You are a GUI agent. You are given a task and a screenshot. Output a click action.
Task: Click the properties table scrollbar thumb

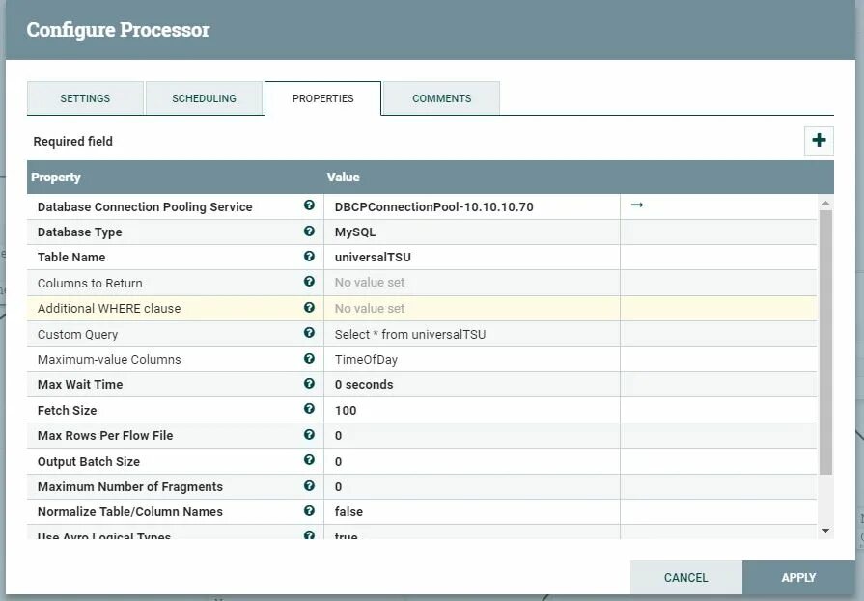825,341
